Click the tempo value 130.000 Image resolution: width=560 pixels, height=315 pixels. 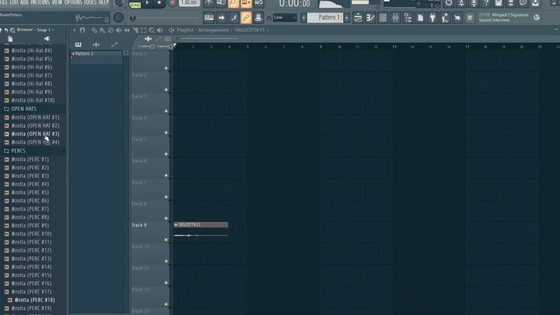pos(189,3)
